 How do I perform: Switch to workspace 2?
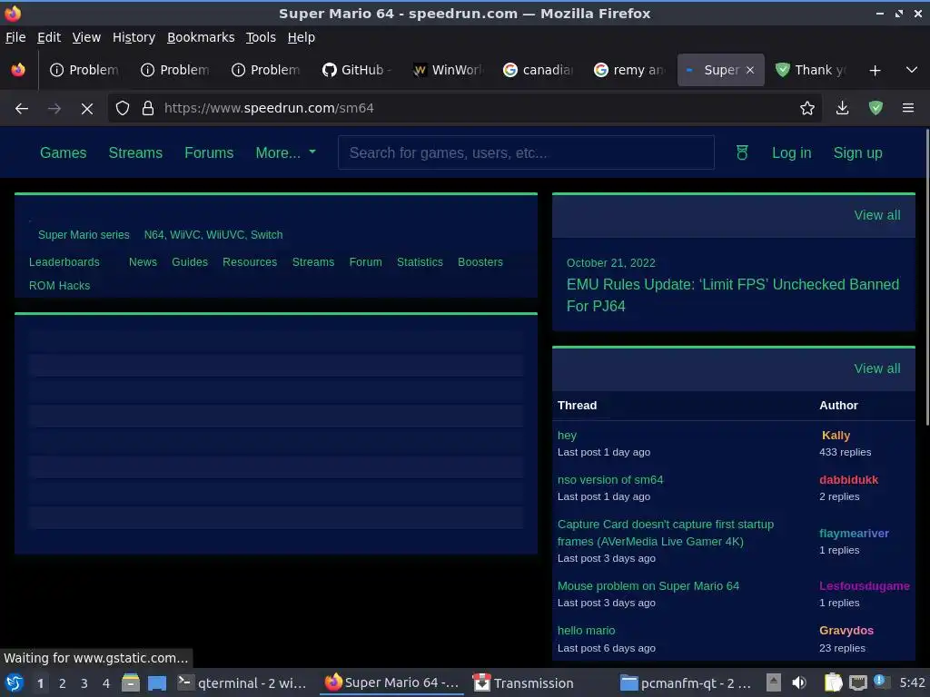pos(63,683)
